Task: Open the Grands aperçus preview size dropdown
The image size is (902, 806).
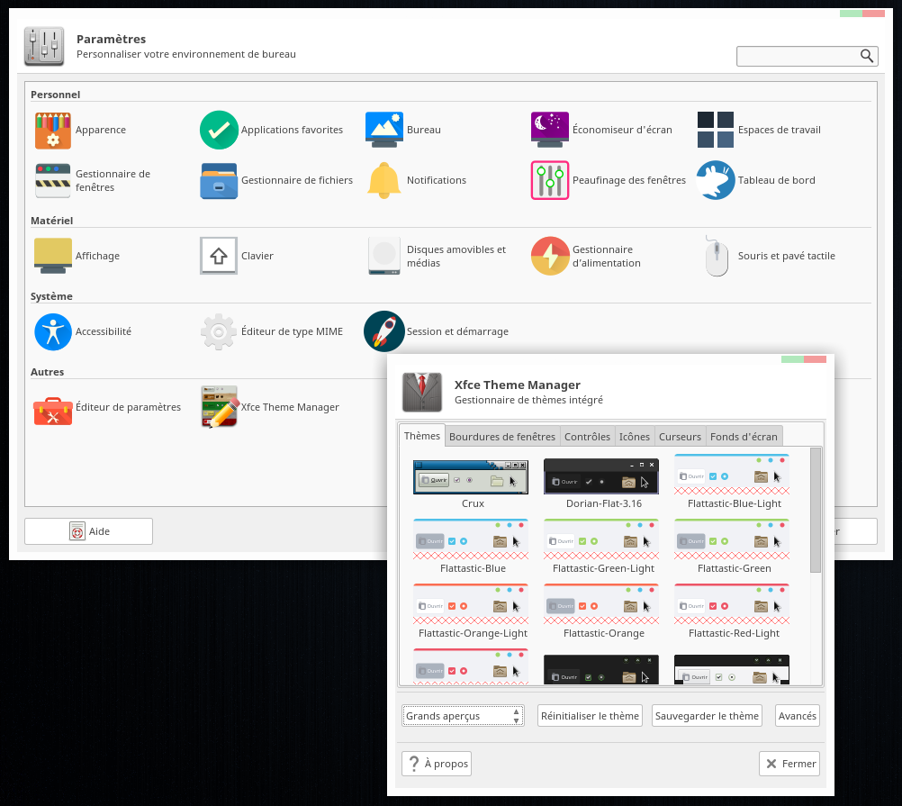Action: point(463,716)
